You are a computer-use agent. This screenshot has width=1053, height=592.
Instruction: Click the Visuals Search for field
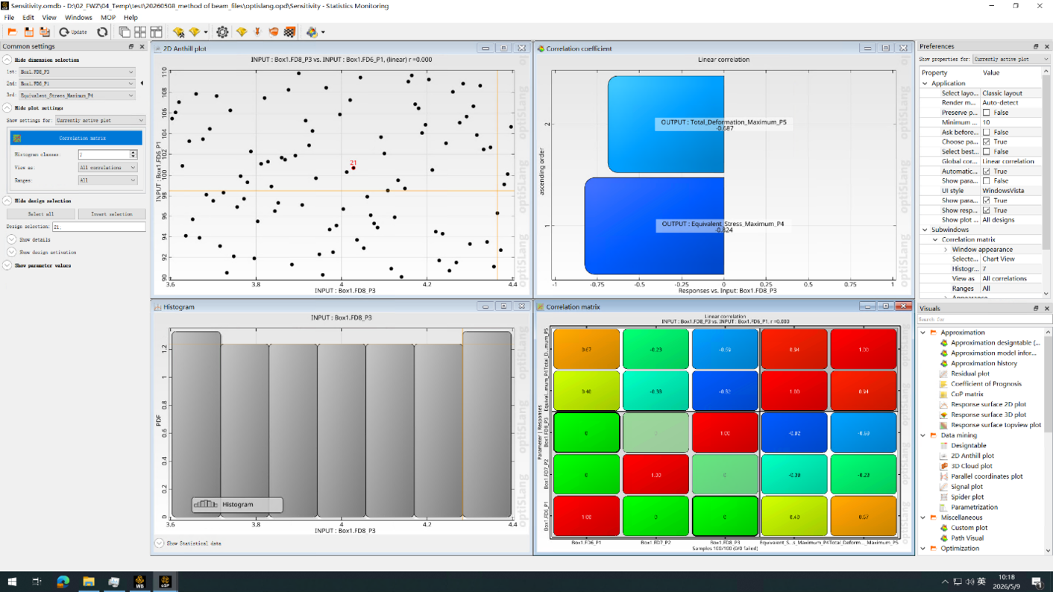pyautogui.click(x=984, y=319)
